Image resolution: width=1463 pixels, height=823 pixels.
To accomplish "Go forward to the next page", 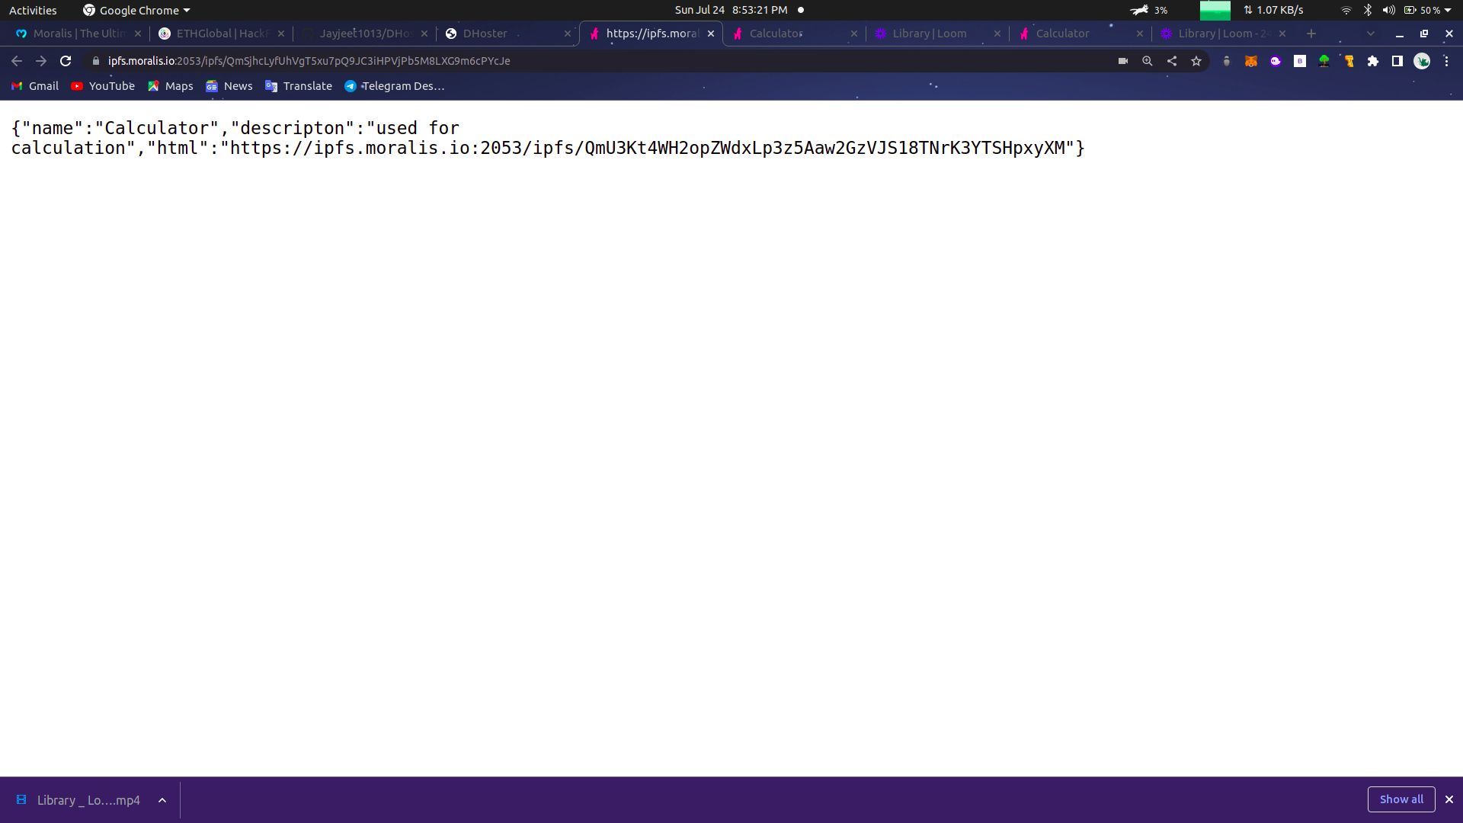I will point(41,61).
